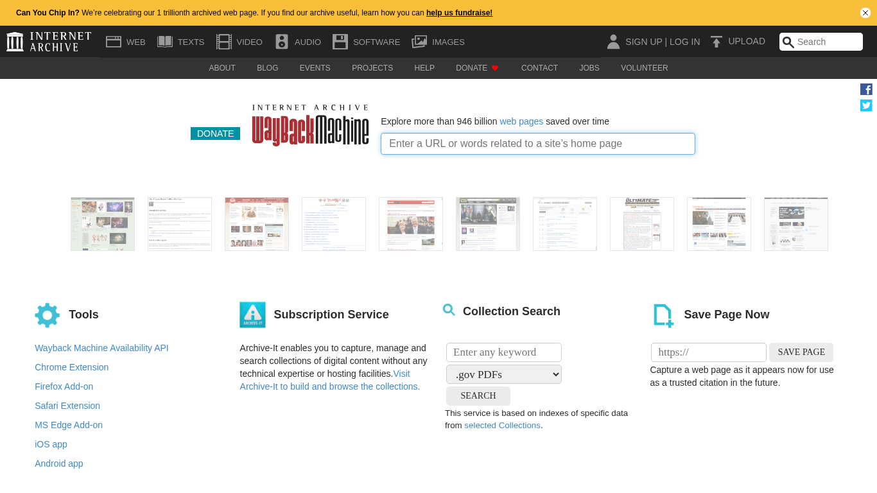
Task: Focus the header Search box
Action: point(821,42)
